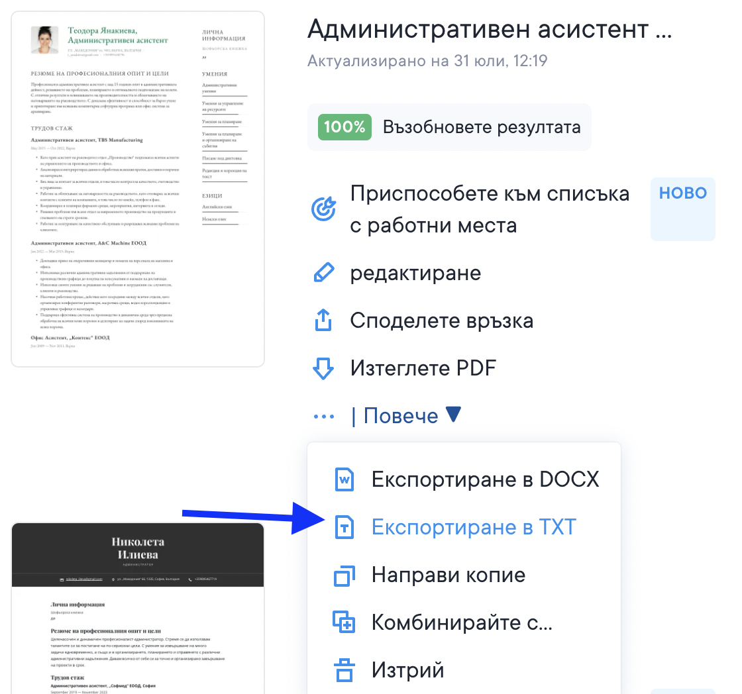Click the target icon beside Приспособете към списъка
742x694 pixels.
[323, 210]
